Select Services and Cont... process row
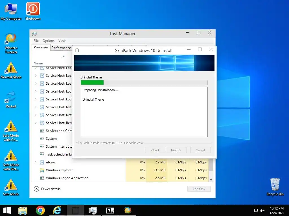Image resolution: width=289 pixels, height=216 pixels. (52, 131)
